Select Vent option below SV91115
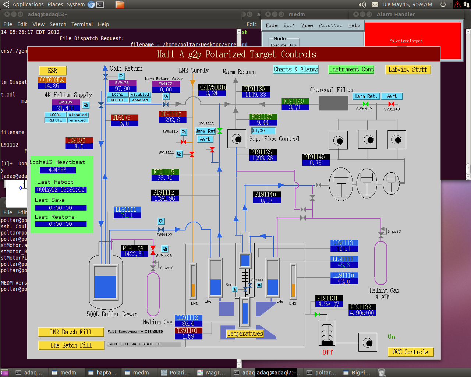The width and height of the screenshot is (471, 377). tap(205, 139)
